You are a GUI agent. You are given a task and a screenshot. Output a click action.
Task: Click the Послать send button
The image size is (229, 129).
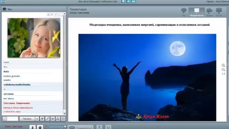[x=27, y=119]
